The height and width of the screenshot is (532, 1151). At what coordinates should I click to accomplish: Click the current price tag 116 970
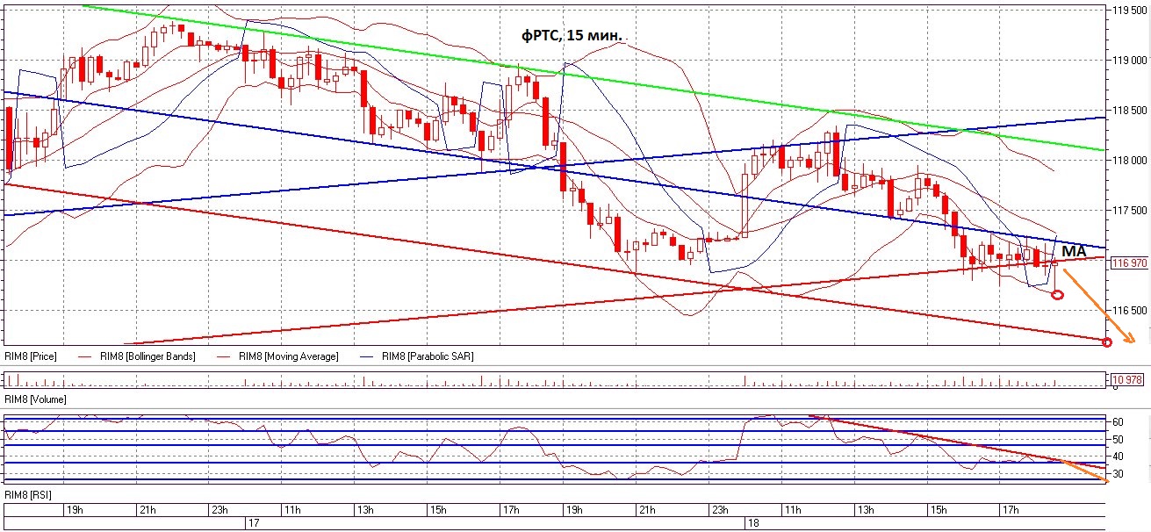[x=1128, y=262]
